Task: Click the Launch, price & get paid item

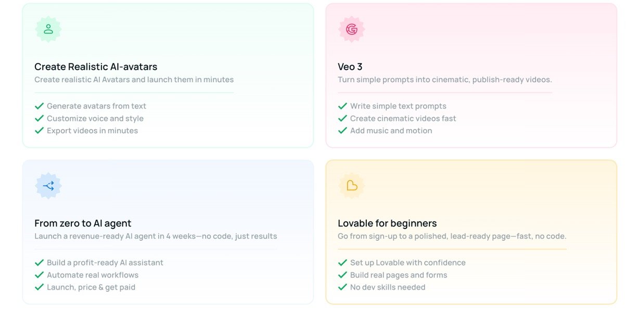Action: point(91,287)
